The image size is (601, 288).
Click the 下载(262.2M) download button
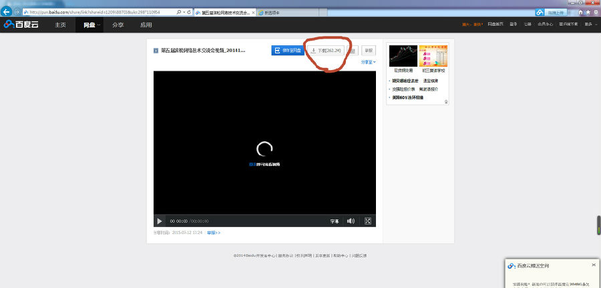(327, 51)
